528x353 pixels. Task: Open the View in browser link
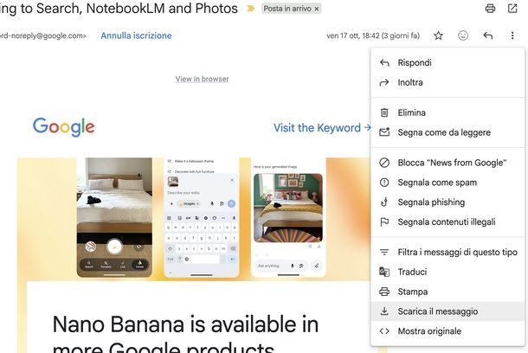click(x=202, y=79)
